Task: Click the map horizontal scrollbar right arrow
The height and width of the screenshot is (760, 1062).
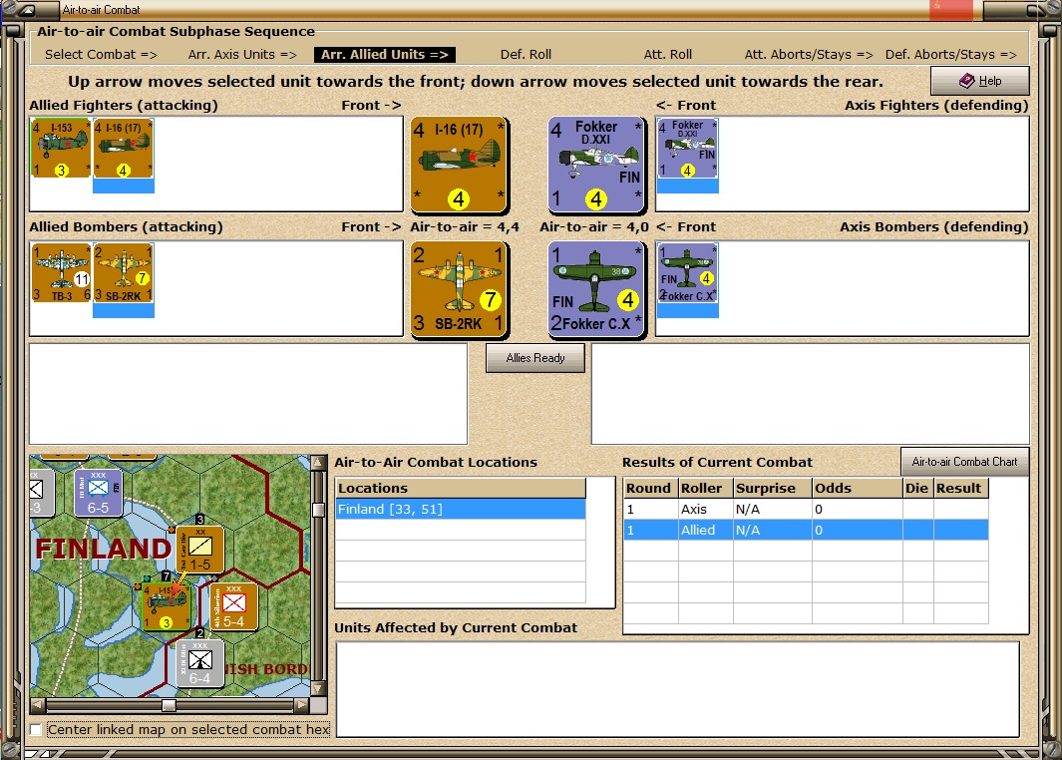Action: 301,705
